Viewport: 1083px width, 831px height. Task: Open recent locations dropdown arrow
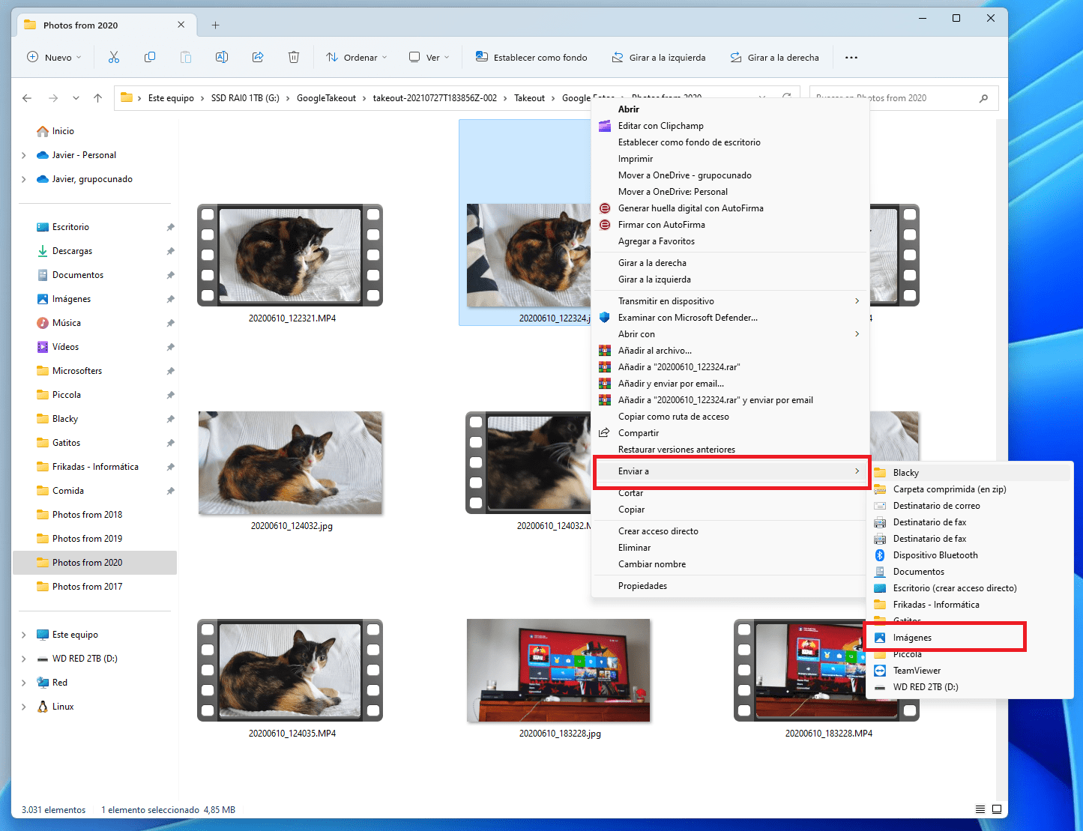tap(76, 98)
